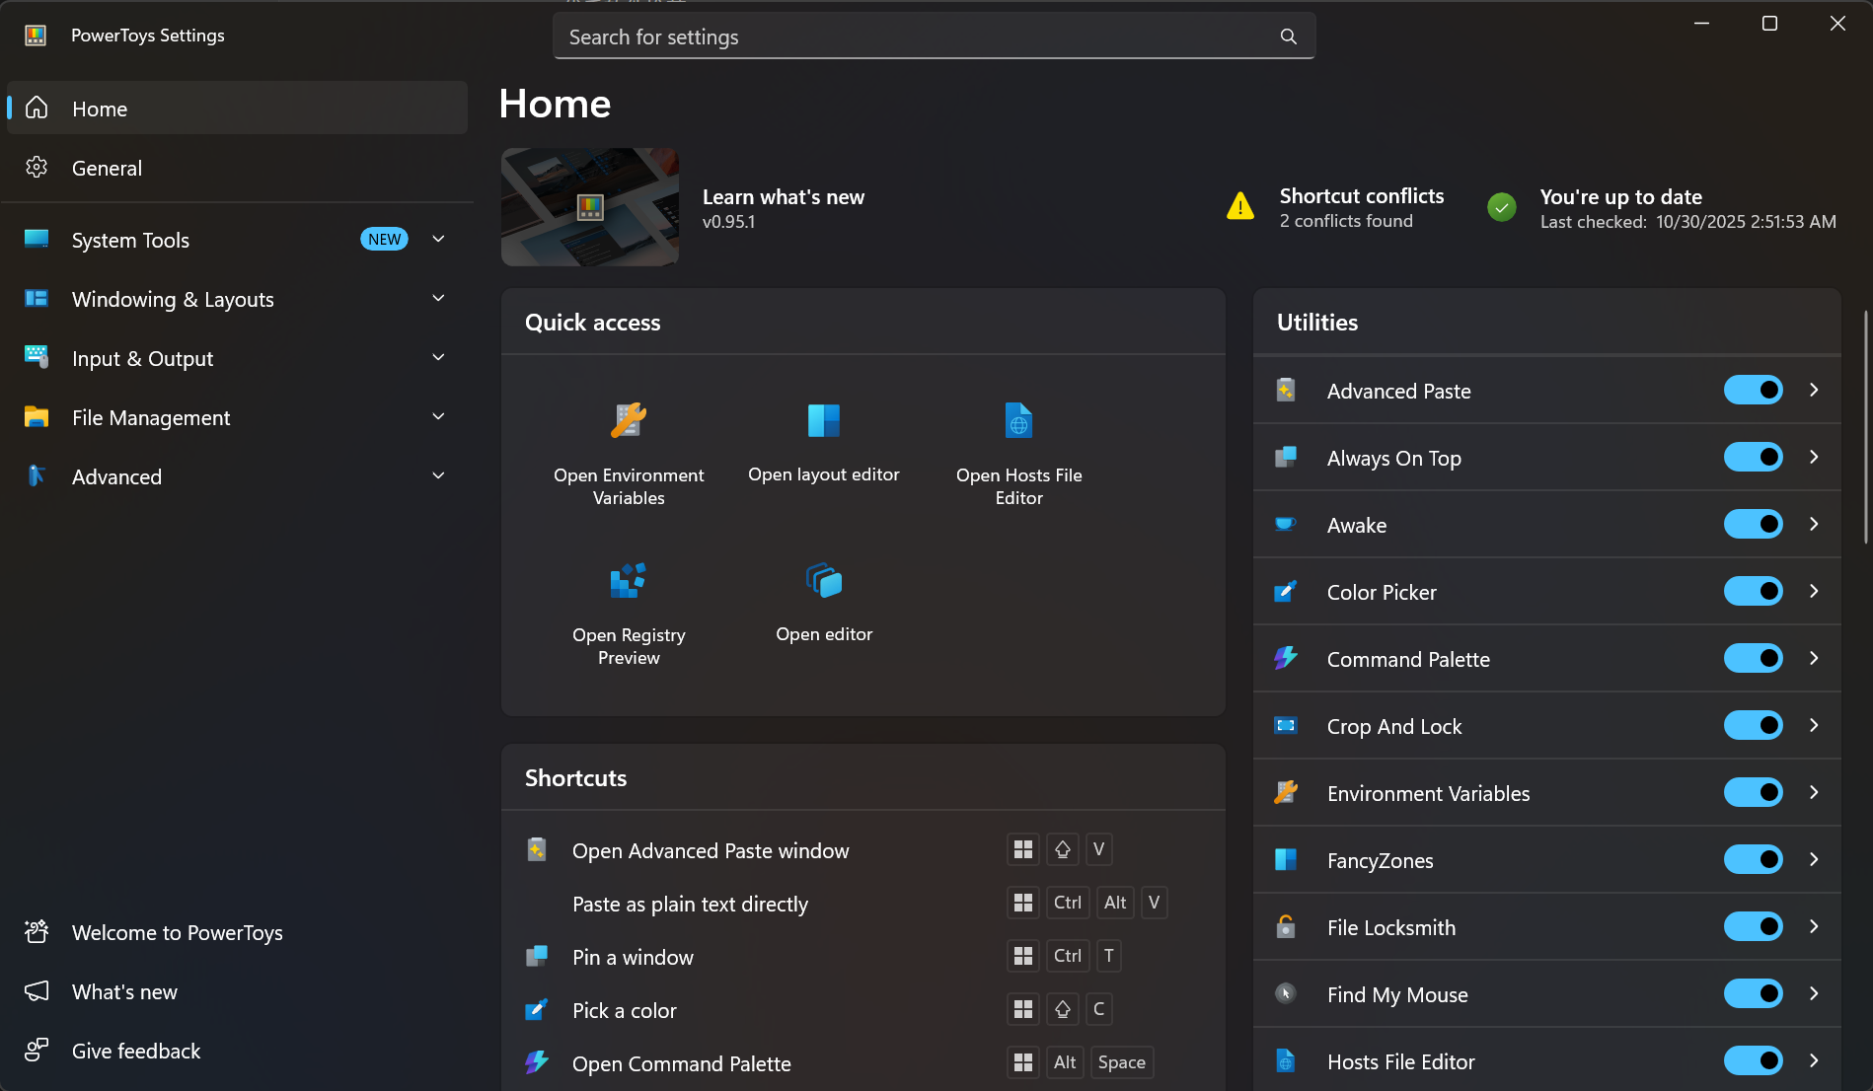
Task: Click the Learn what's new thumbnail
Action: (590, 207)
